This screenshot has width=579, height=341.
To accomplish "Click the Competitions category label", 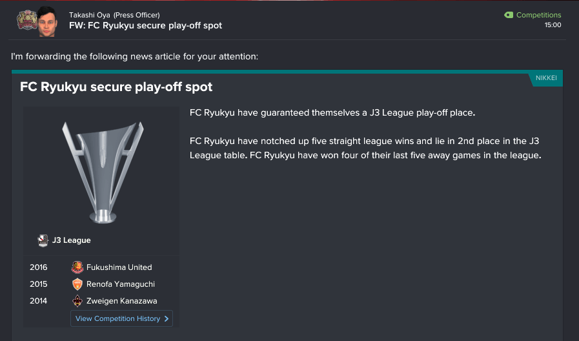I will pyautogui.click(x=538, y=15).
